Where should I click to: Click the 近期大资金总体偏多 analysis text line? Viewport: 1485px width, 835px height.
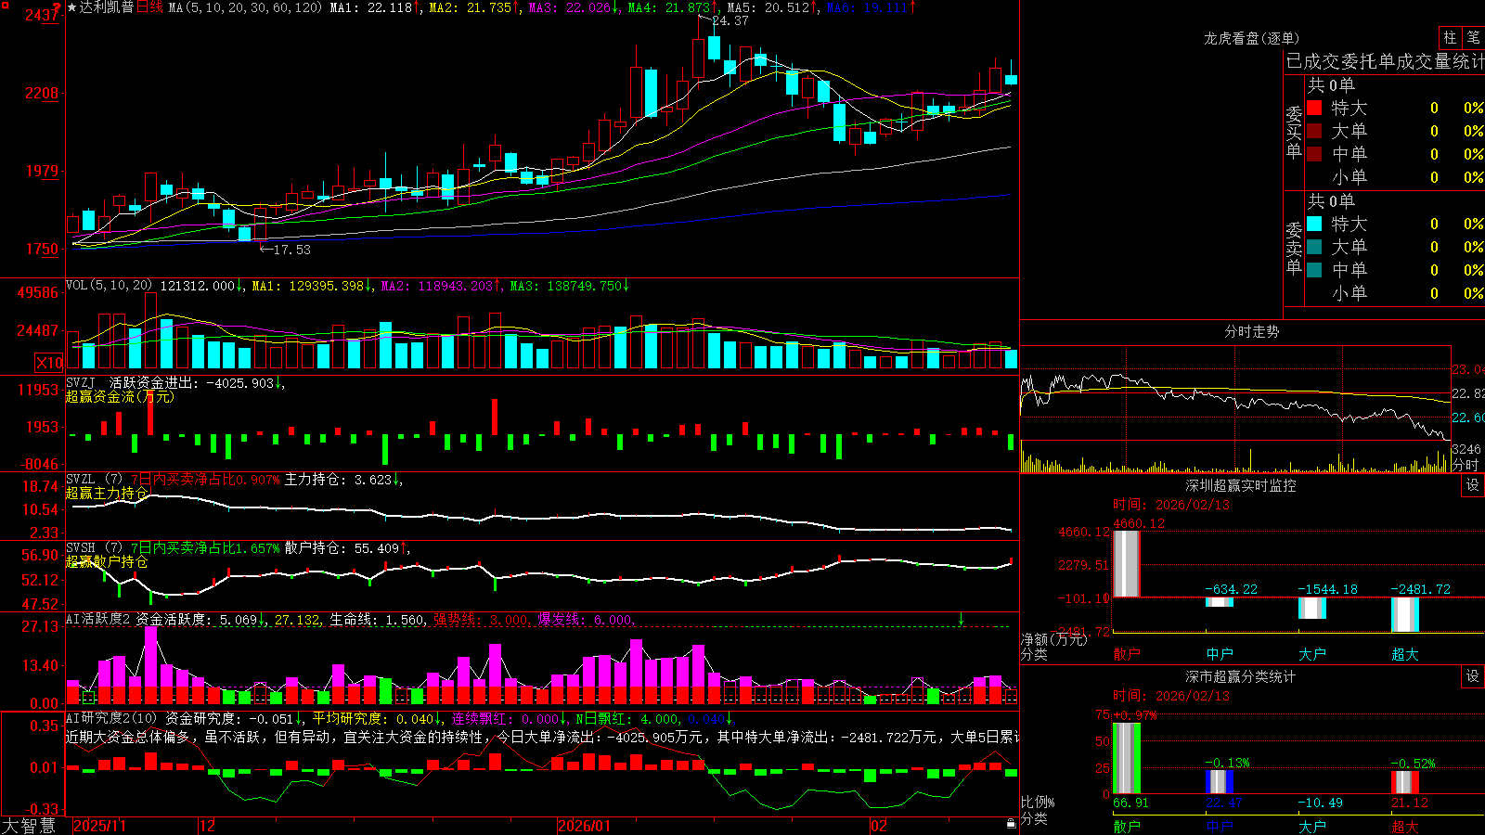[x=542, y=737]
